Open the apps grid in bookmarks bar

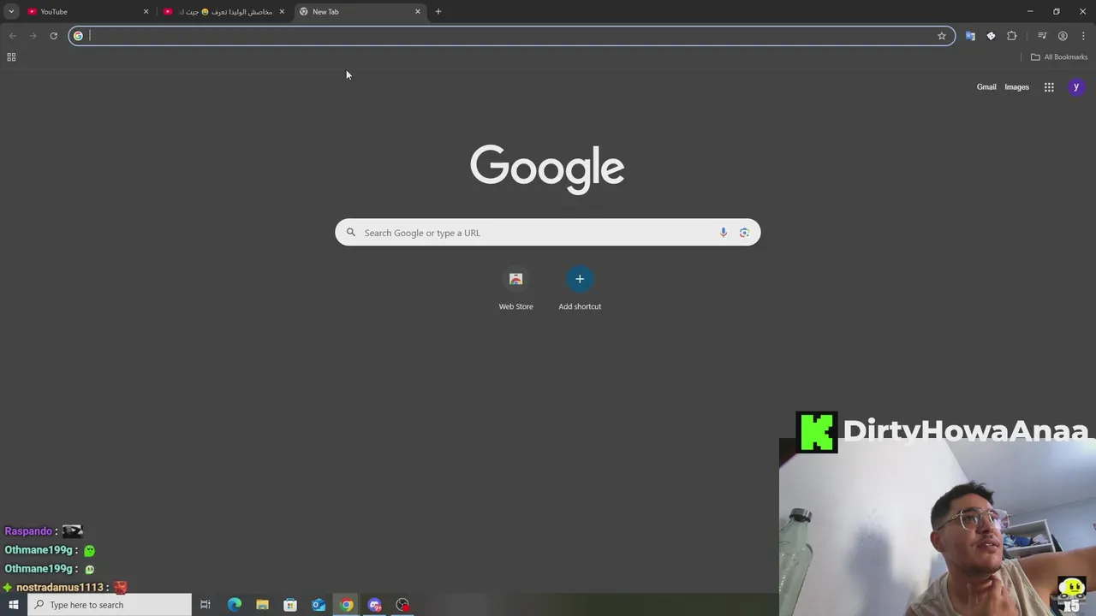tap(11, 57)
